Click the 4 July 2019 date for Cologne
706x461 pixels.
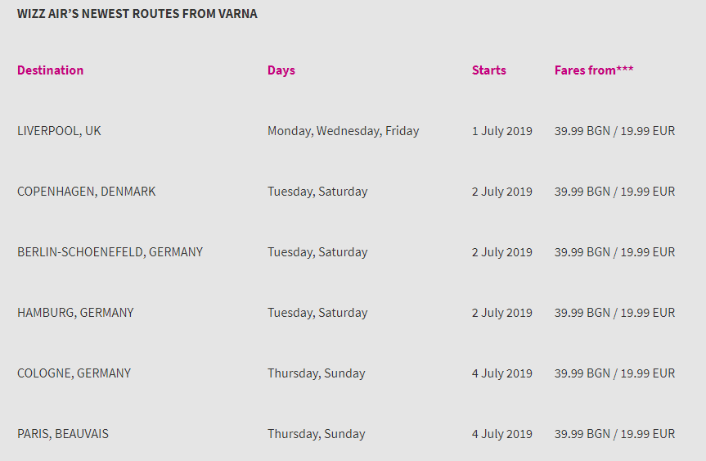(502, 373)
